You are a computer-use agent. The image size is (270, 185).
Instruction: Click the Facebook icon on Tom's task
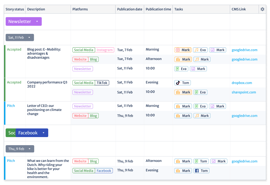click(x=197, y=171)
